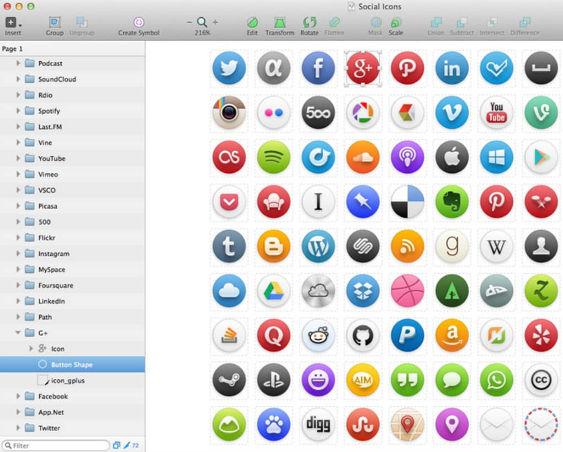
Task: Select the Picasa layer row
Action: click(x=72, y=206)
